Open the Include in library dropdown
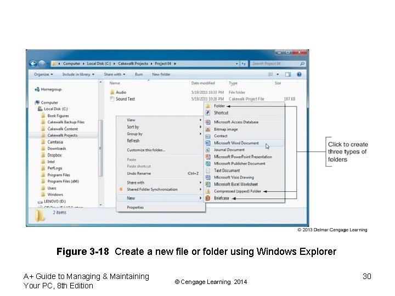This screenshot has height=296, width=395. coord(78,74)
